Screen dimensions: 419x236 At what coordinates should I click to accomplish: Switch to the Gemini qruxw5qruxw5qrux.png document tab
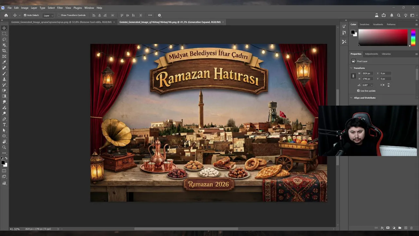pyautogui.click(x=61, y=22)
